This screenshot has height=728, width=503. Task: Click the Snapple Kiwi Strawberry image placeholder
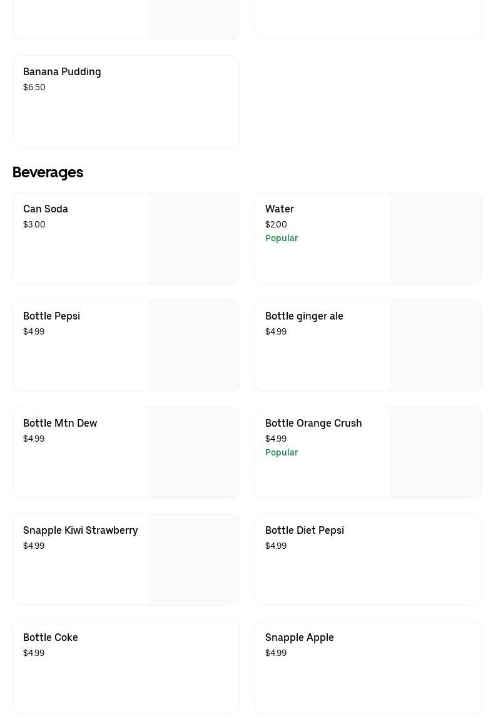pyautogui.click(x=193, y=559)
